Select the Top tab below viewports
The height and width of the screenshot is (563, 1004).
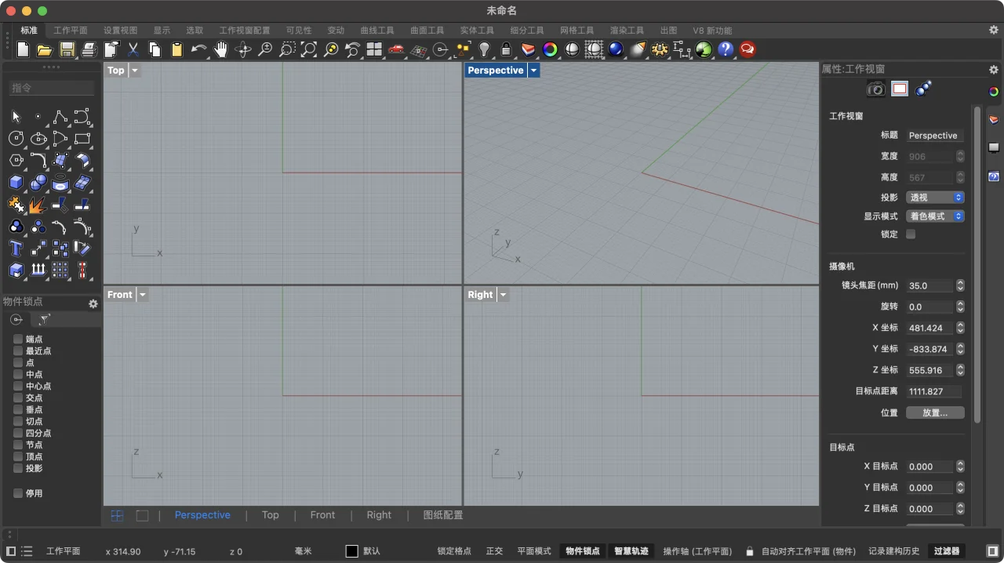(271, 515)
